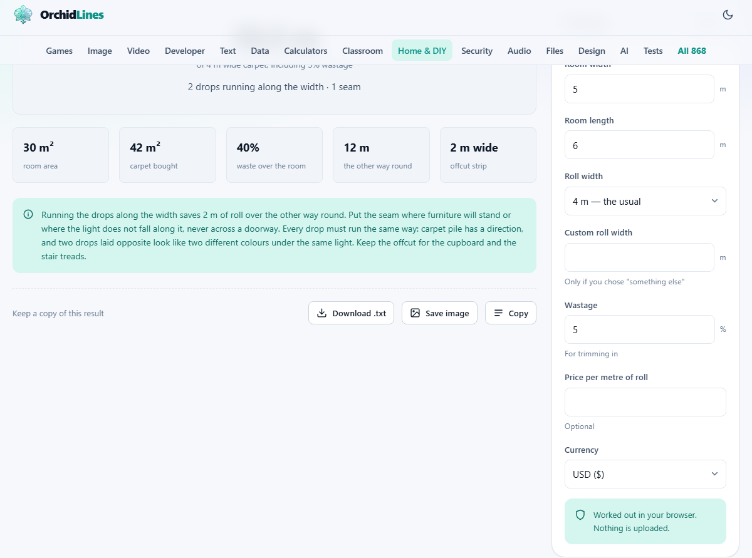Image resolution: width=752 pixels, height=558 pixels.
Task: Click the "Currency" label
Action: 582,450
